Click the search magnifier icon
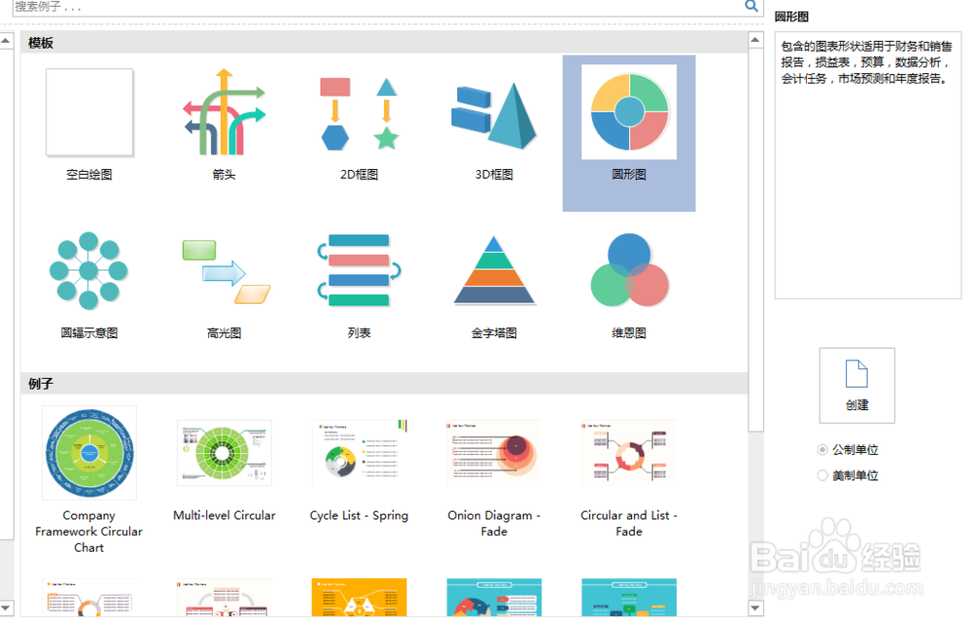Screen dimensions: 977x622 pyautogui.click(x=751, y=6)
